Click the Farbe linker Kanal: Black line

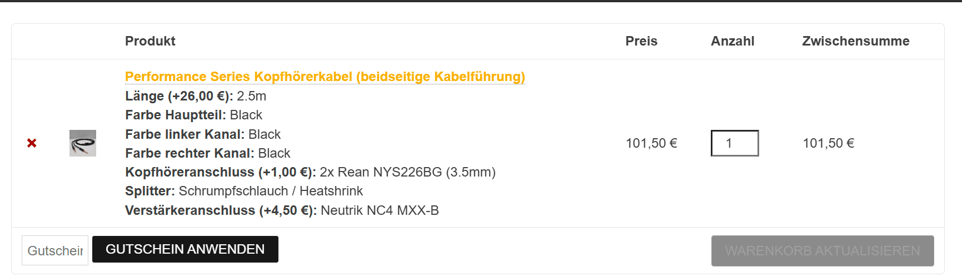(x=203, y=134)
